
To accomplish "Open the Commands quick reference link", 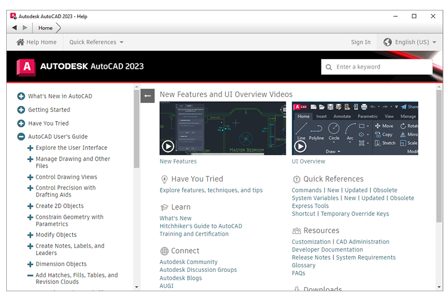I will 306,190.
